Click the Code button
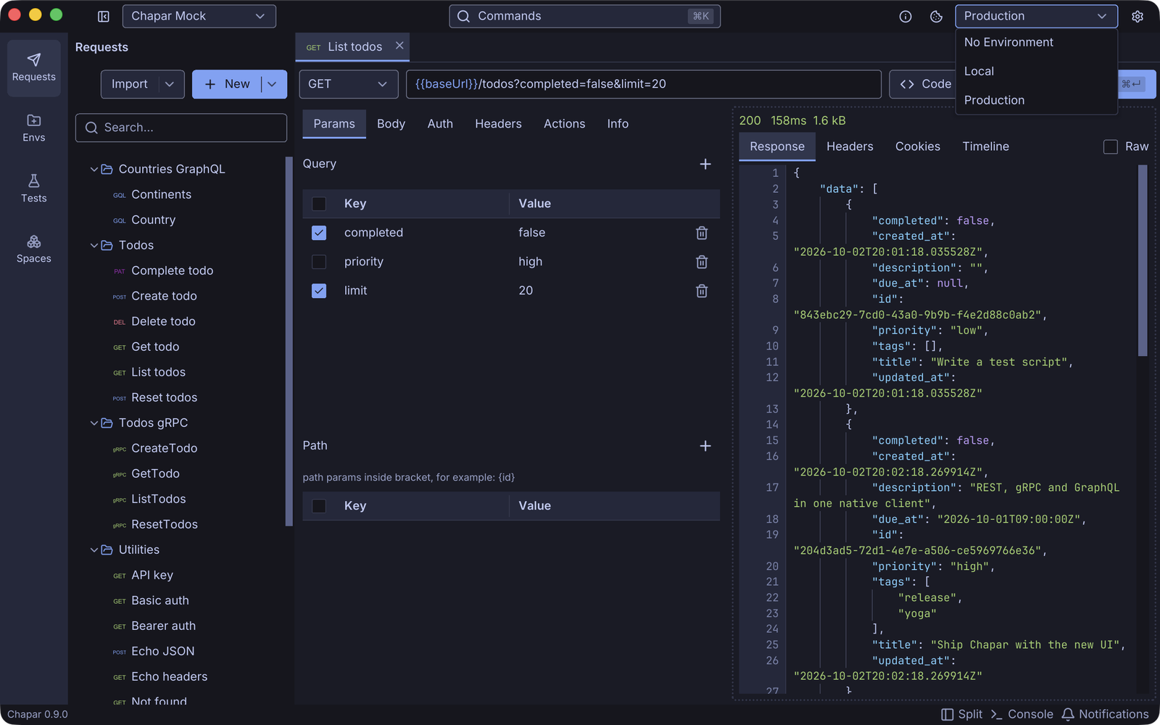Image resolution: width=1160 pixels, height=725 pixels. (923, 84)
